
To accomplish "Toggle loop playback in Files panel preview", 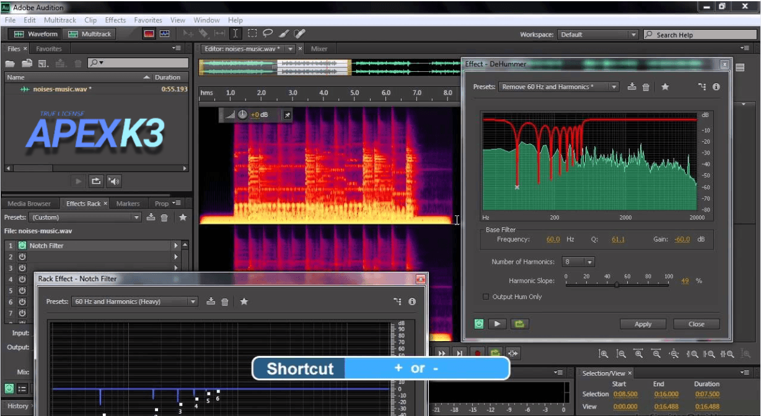I will coord(95,181).
